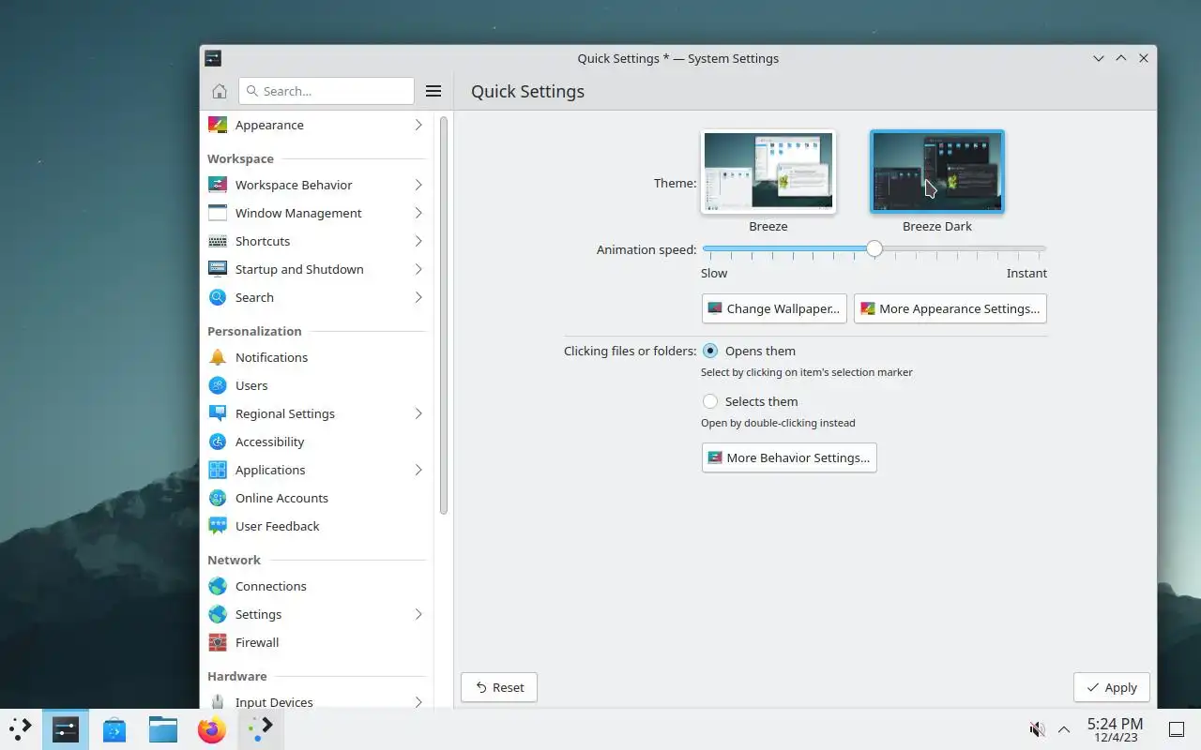
Task: Click the muted audio volume tray icon
Action: tap(1037, 729)
